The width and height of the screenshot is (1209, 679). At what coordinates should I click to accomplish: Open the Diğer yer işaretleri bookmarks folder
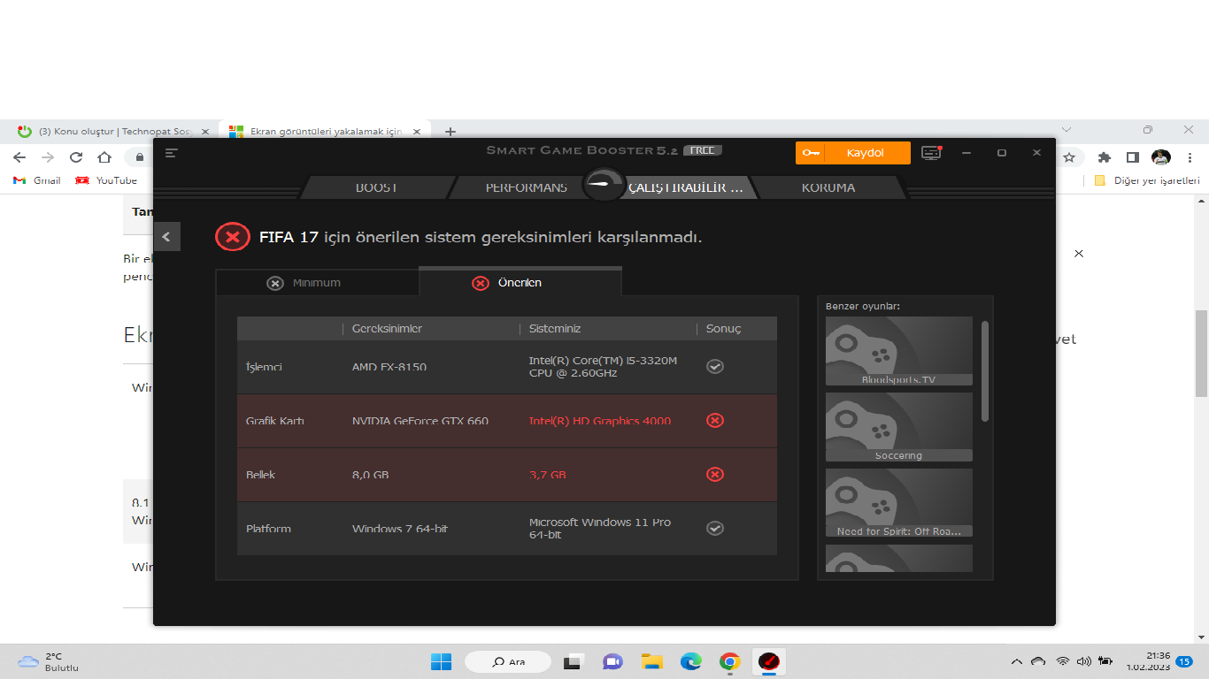coord(1147,180)
